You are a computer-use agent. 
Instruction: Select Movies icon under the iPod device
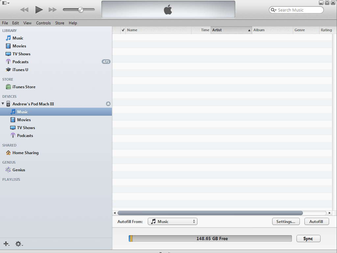tap(13, 120)
